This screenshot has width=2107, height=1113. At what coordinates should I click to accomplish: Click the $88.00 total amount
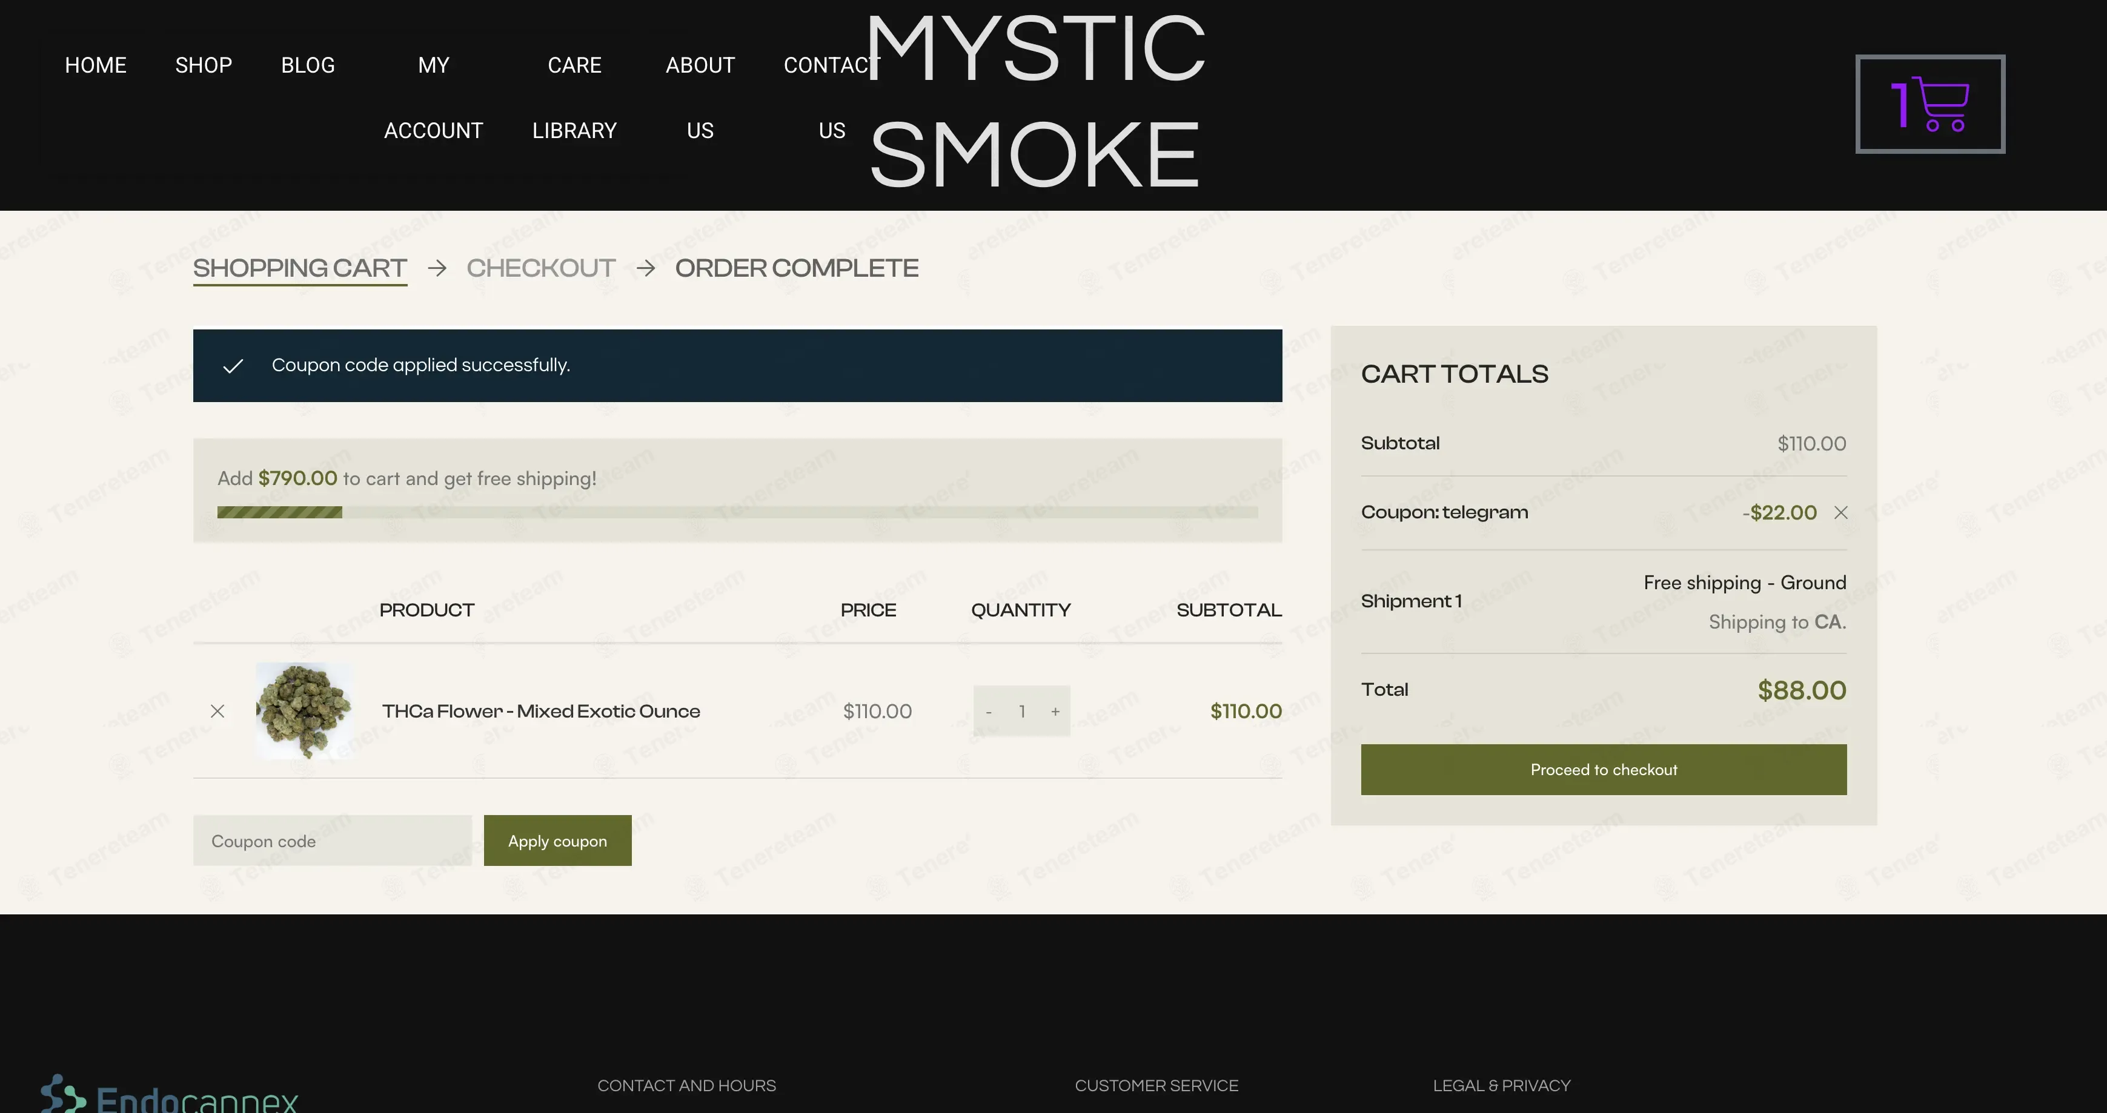coord(1801,690)
